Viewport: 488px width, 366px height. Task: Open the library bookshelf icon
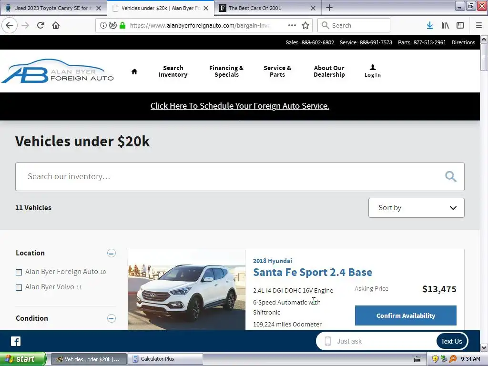[445, 25]
